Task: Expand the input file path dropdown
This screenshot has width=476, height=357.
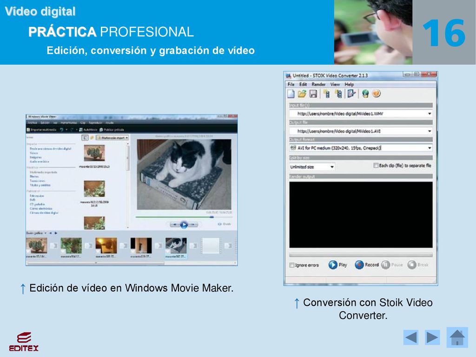Action: pos(430,113)
